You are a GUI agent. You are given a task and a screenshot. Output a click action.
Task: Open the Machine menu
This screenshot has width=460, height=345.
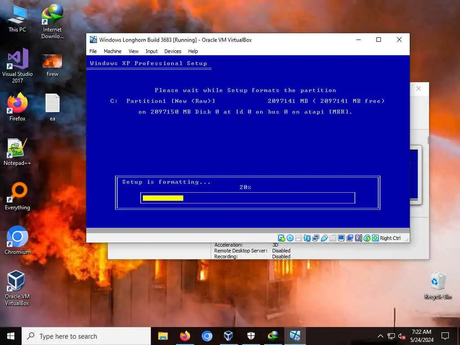(x=112, y=51)
